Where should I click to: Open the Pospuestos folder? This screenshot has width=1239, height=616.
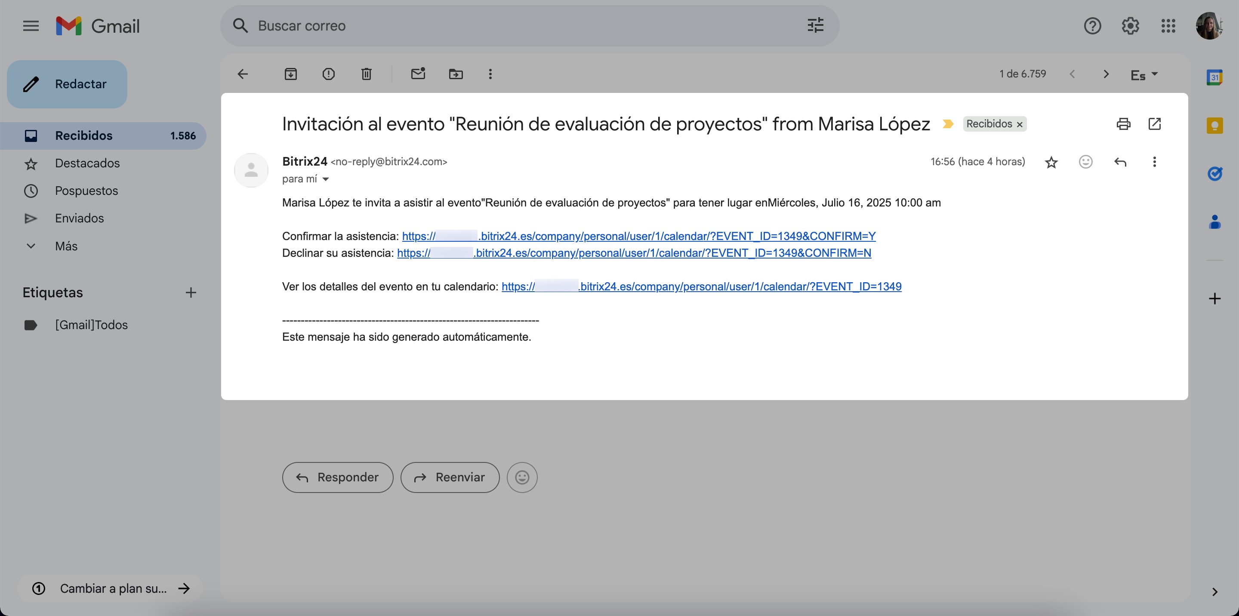point(103,191)
